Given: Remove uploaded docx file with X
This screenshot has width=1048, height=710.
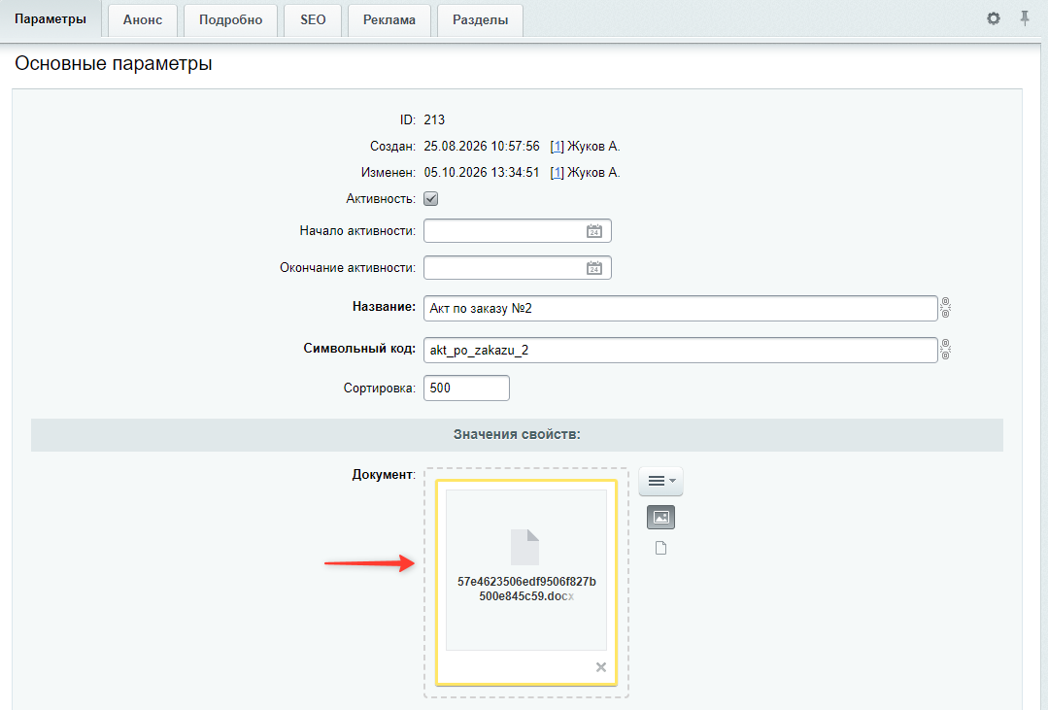Looking at the screenshot, I should 601,667.
